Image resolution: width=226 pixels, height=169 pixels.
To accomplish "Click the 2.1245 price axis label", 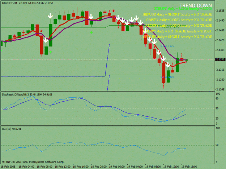I will click(x=220, y=89).
